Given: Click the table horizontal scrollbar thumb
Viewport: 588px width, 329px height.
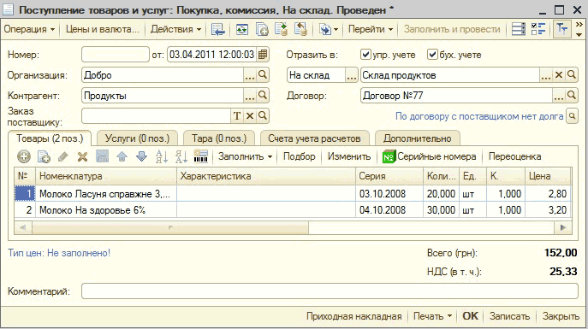Looking at the screenshot, I should click(170, 227).
